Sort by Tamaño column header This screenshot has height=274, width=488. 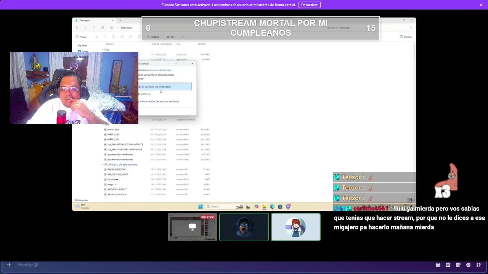coord(202,44)
